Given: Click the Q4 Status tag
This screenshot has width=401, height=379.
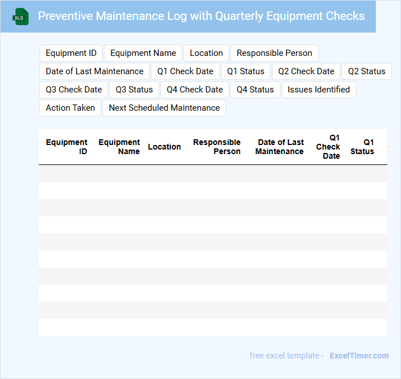Looking at the screenshot, I should [x=255, y=90].
